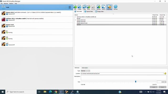
Task: Click the Description text box
Action: click(x=124, y=78)
